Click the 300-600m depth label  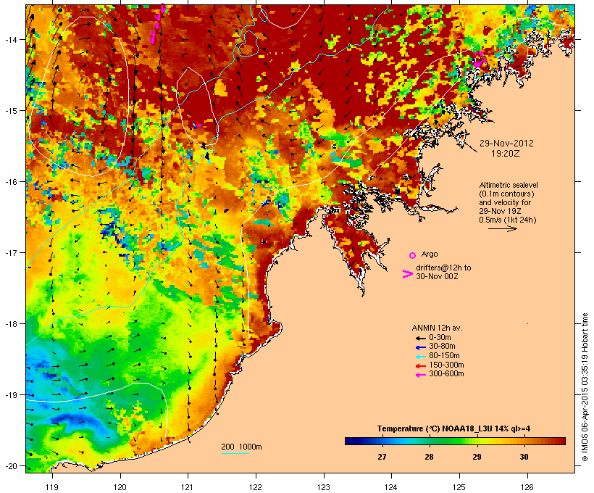click(446, 374)
